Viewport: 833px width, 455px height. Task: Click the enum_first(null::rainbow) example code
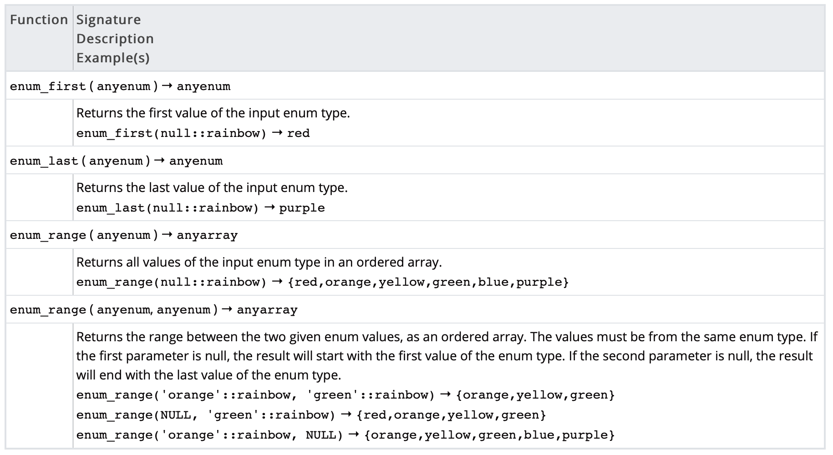coord(171,133)
